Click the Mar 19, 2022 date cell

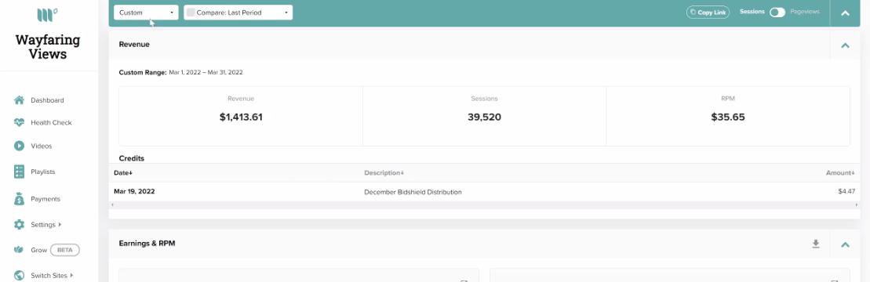coord(134,191)
